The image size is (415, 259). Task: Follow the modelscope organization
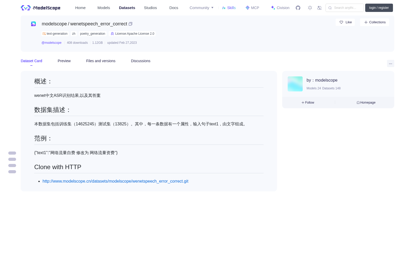tap(308, 103)
